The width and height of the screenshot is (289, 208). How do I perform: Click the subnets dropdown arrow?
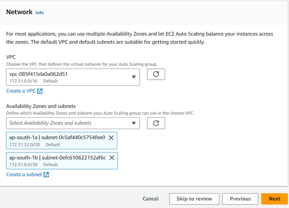point(134,123)
